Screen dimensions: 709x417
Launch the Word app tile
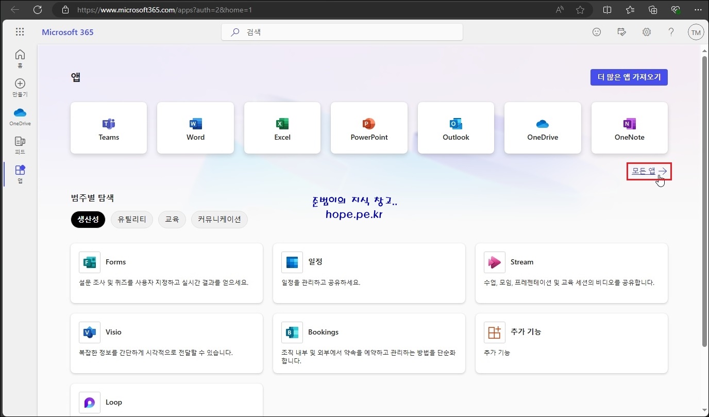195,128
